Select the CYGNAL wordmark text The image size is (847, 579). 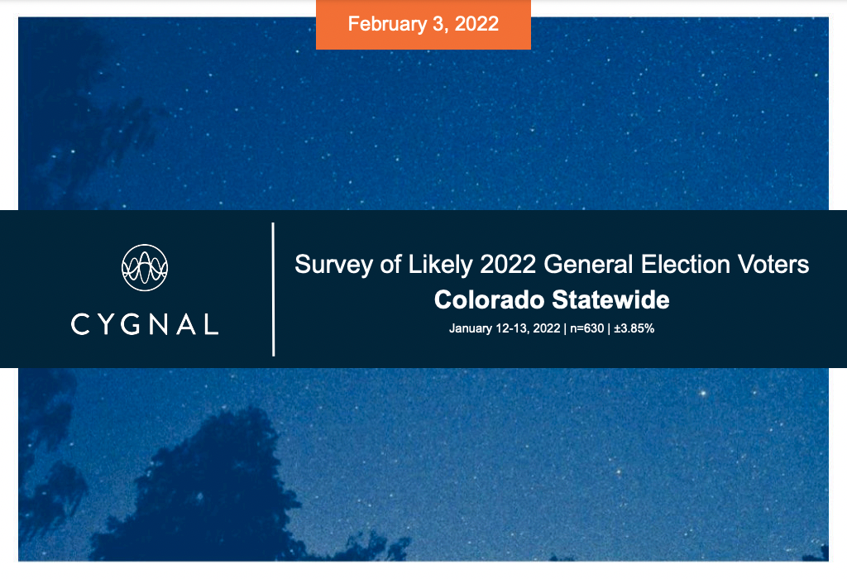click(x=145, y=324)
